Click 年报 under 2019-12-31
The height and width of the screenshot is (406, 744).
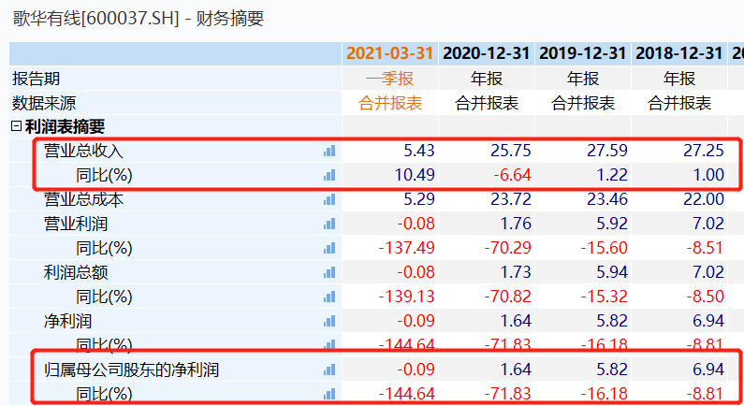[x=583, y=79]
